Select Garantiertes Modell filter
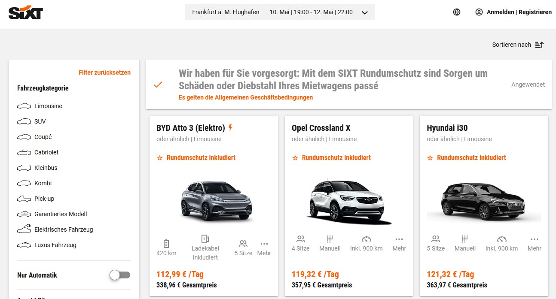Image resolution: width=556 pixels, height=299 pixels. tap(52, 214)
